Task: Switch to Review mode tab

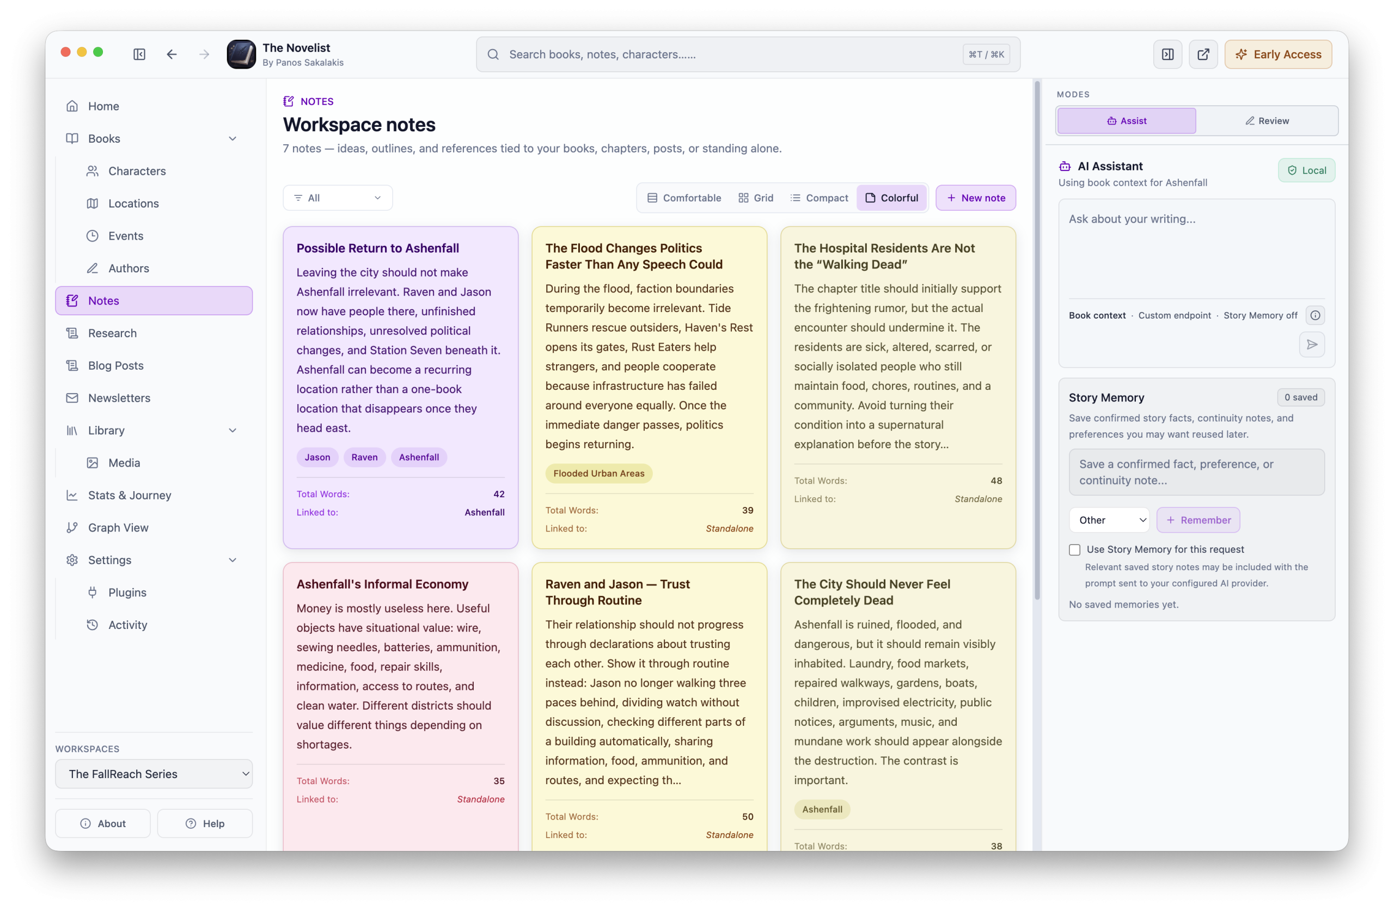Action: point(1267,121)
